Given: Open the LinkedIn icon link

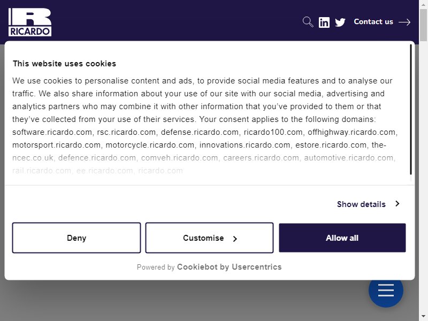Looking at the screenshot, I should [324, 22].
